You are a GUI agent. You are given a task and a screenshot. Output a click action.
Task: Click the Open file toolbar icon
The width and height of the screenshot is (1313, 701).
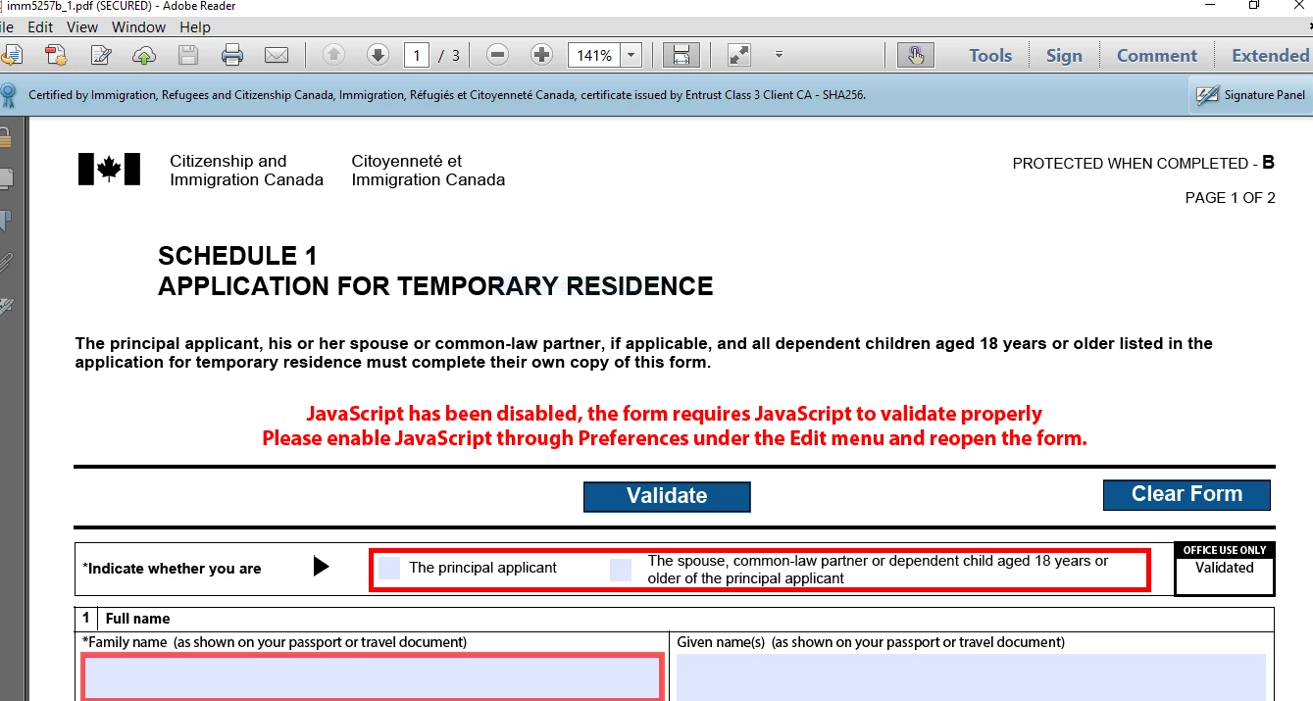click(x=12, y=55)
